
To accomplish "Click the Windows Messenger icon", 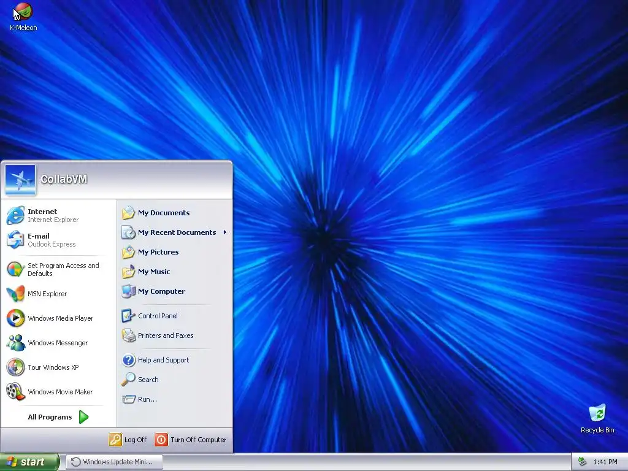I will click(15, 342).
